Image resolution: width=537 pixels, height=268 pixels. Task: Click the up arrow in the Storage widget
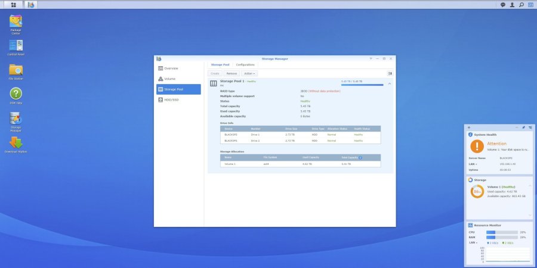(530, 186)
